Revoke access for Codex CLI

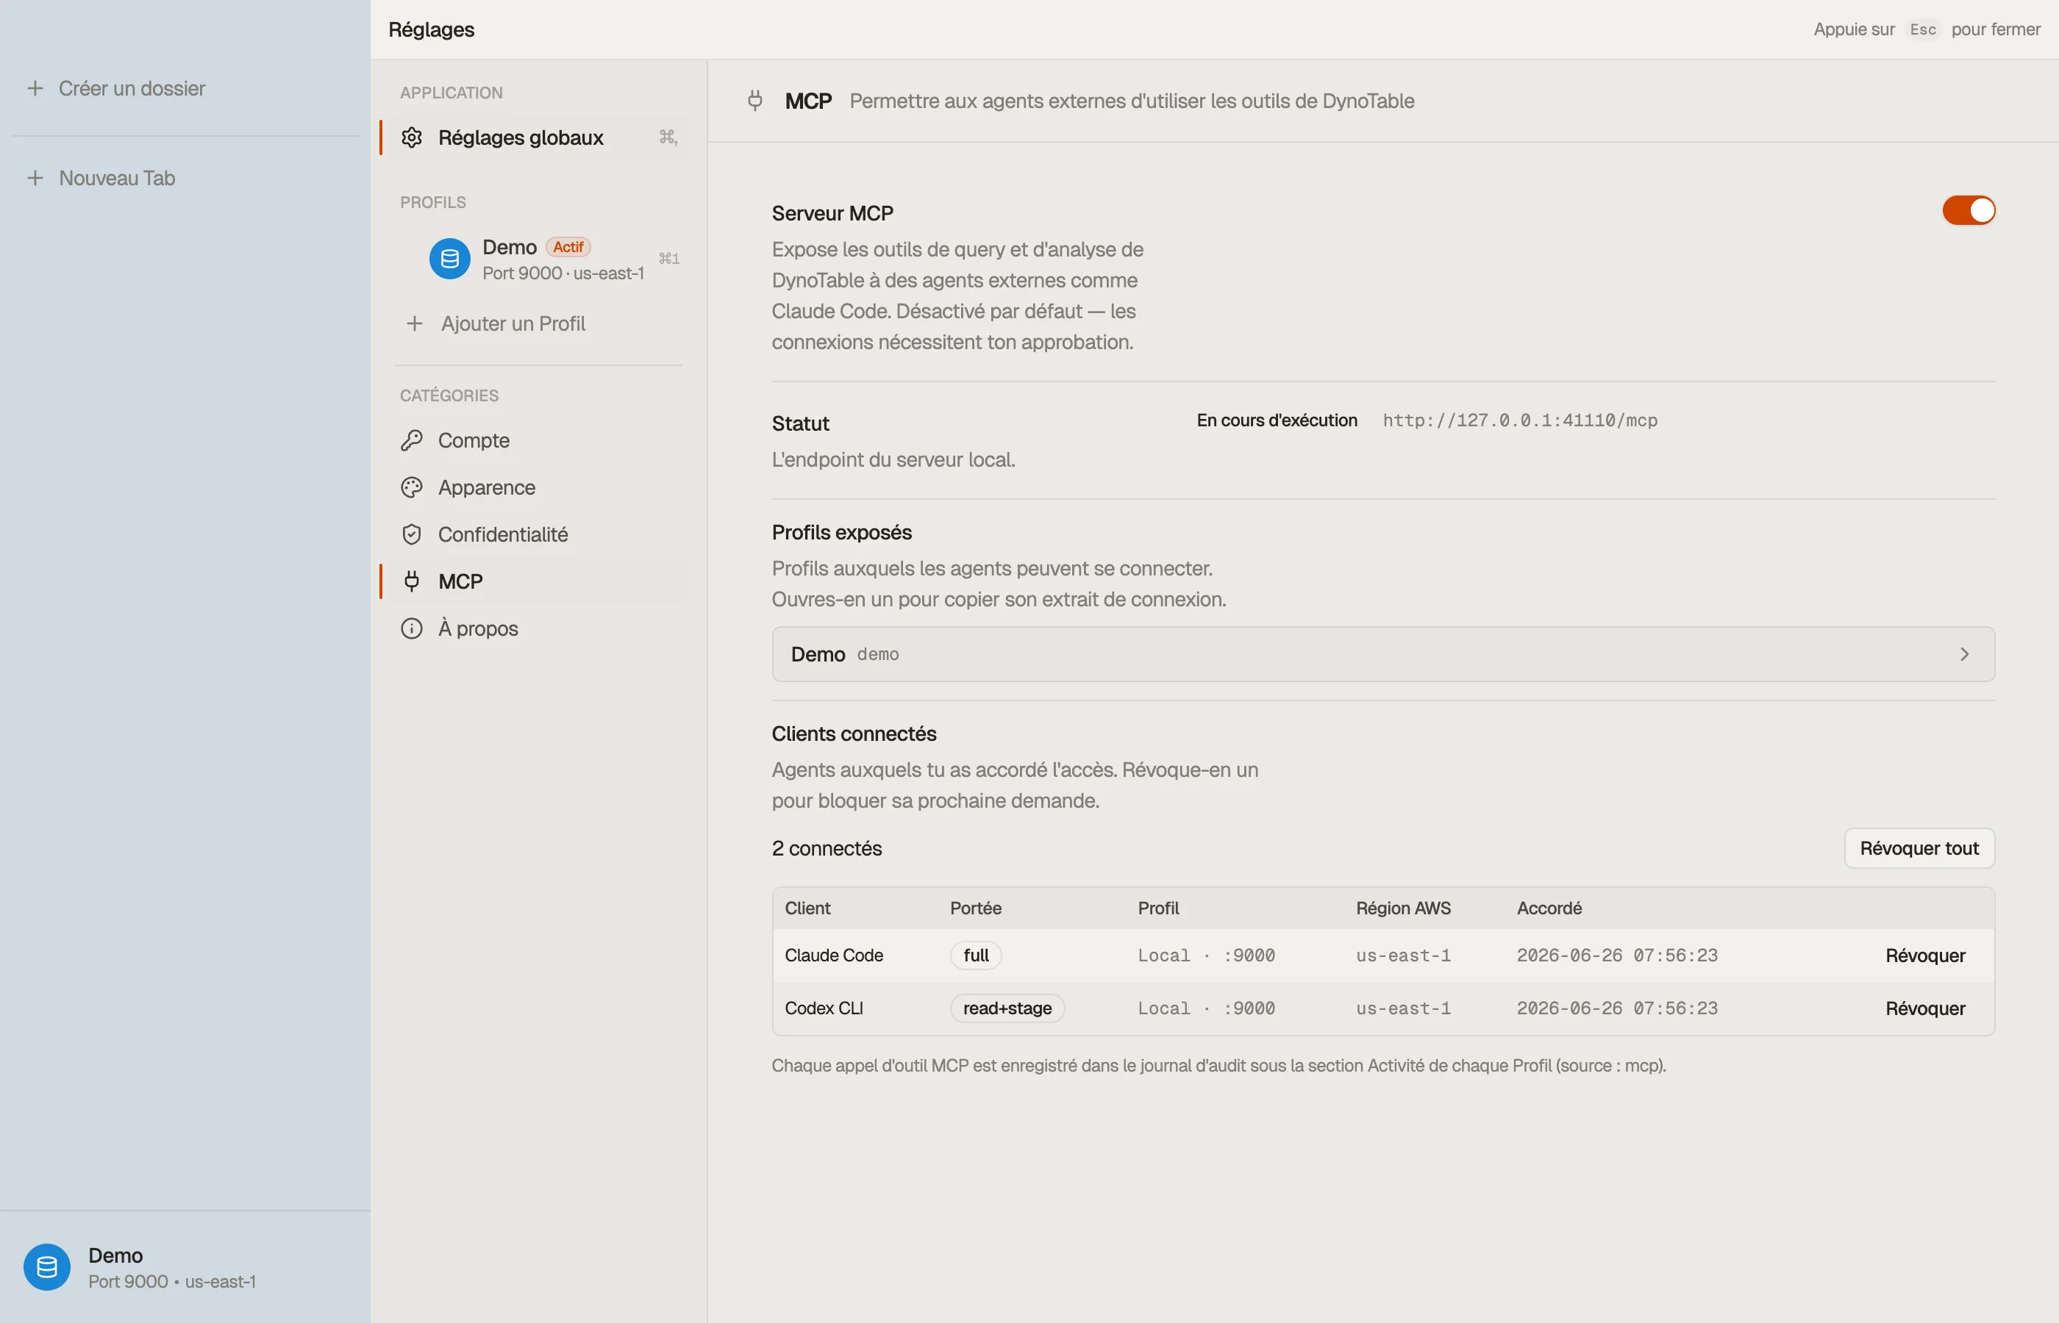tap(1925, 1008)
